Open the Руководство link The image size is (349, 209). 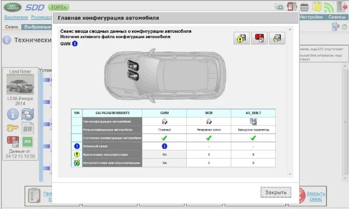point(41,17)
